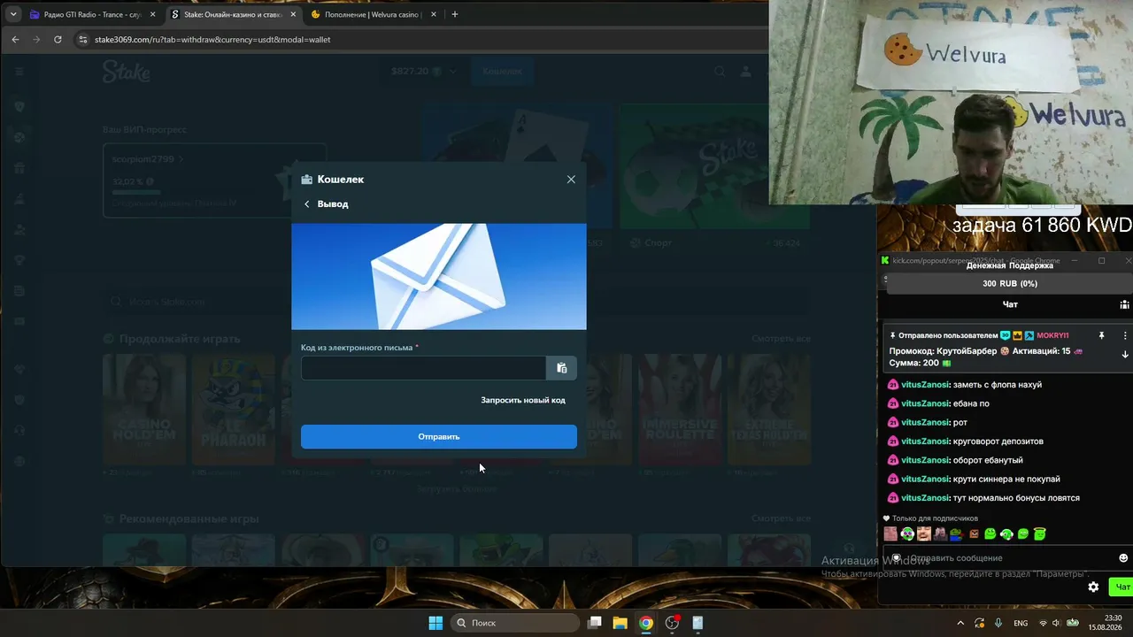This screenshot has width=1133, height=637.
Task: Open the Extreme Texas Hold'em thumbnail
Action: [x=768, y=410]
